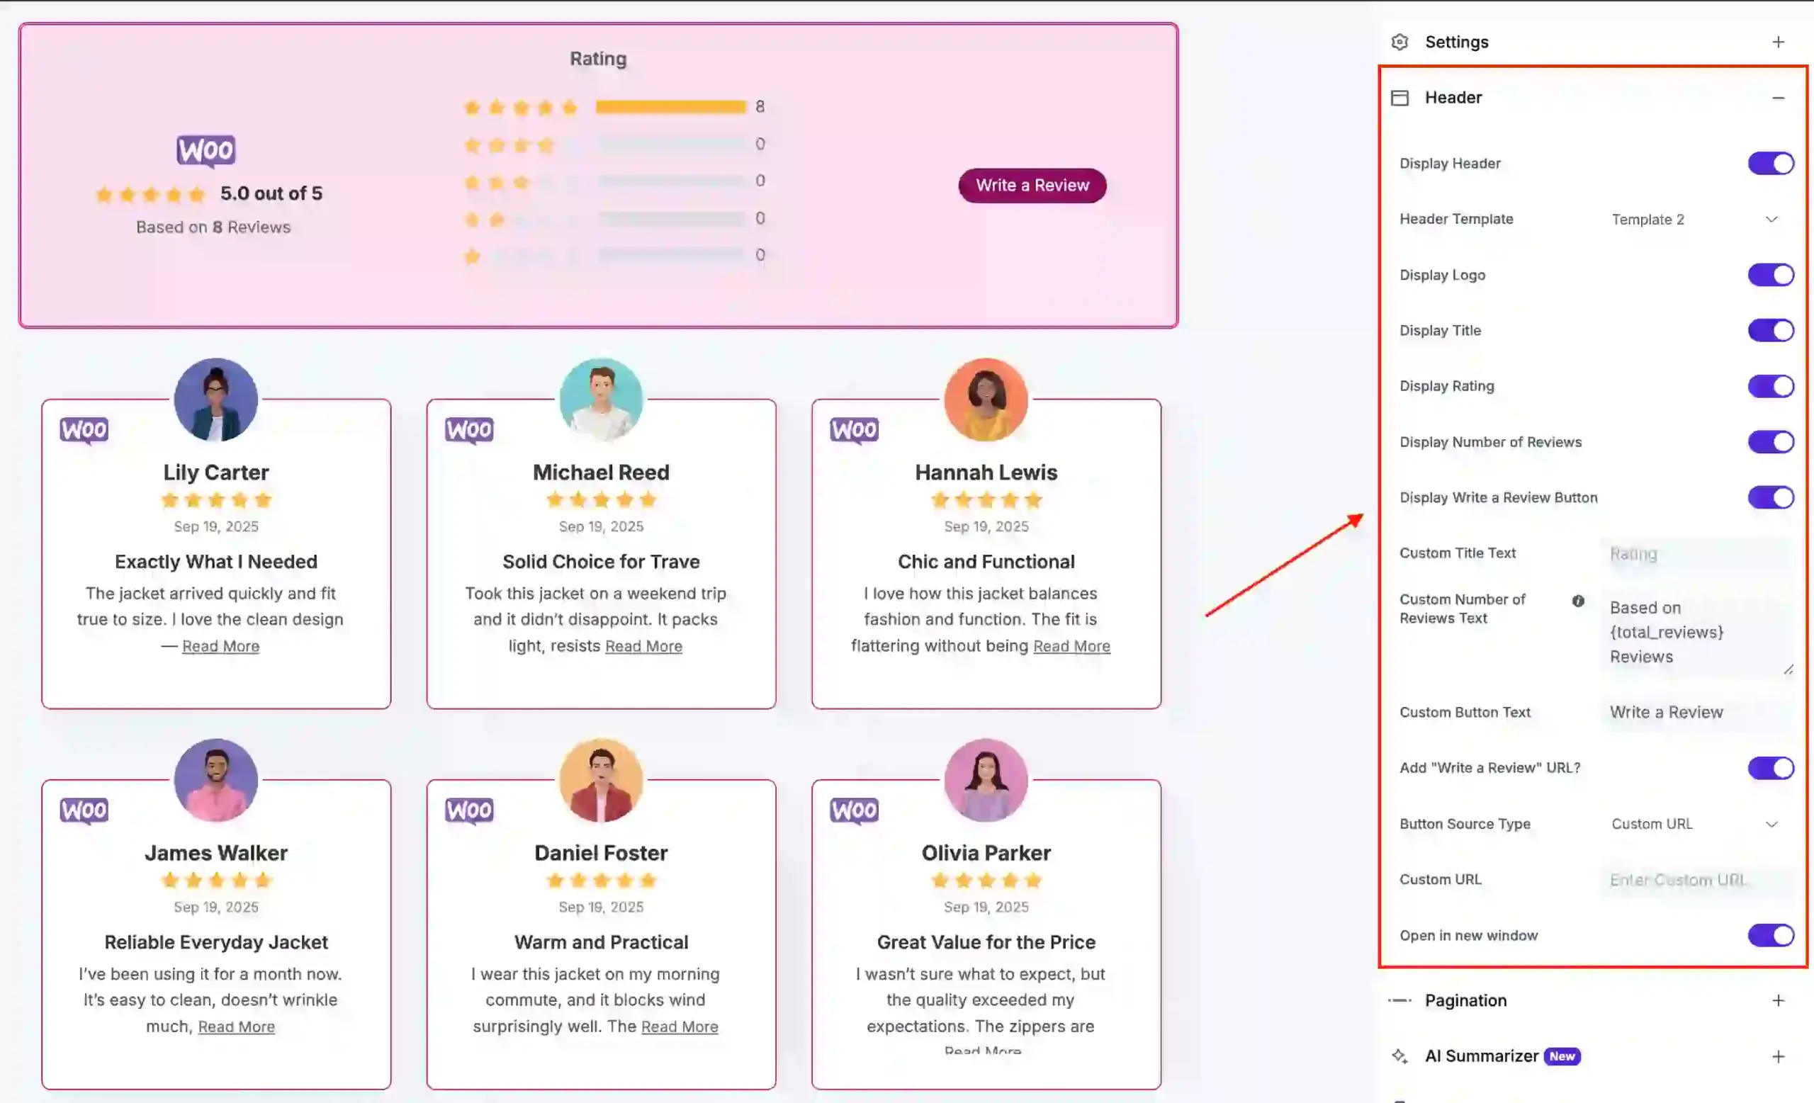This screenshot has width=1814, height=1103.
Task: Click the Settings gear icon
Action: pyautogui.click(x=1401, y=42)
